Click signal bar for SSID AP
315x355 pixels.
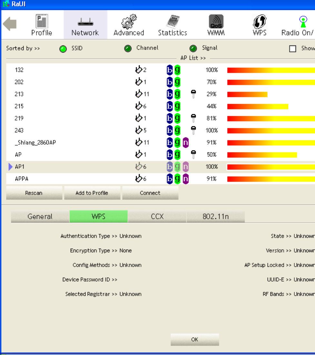(262, 155)
